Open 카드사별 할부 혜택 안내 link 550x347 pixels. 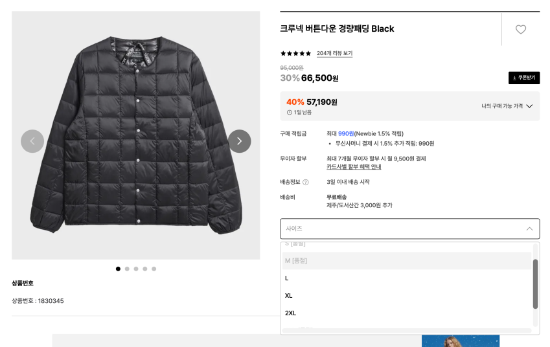tap(354, 167)
